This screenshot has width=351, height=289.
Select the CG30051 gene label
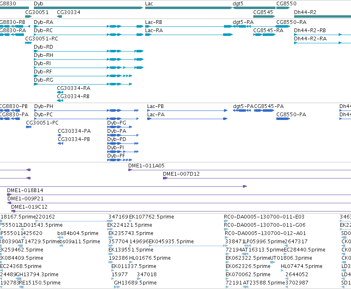[x=37, y=12]
